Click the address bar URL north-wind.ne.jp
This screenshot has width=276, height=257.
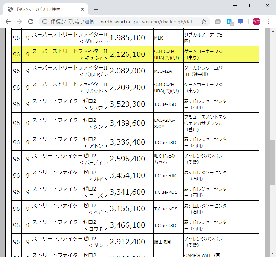tap(148, 22)
